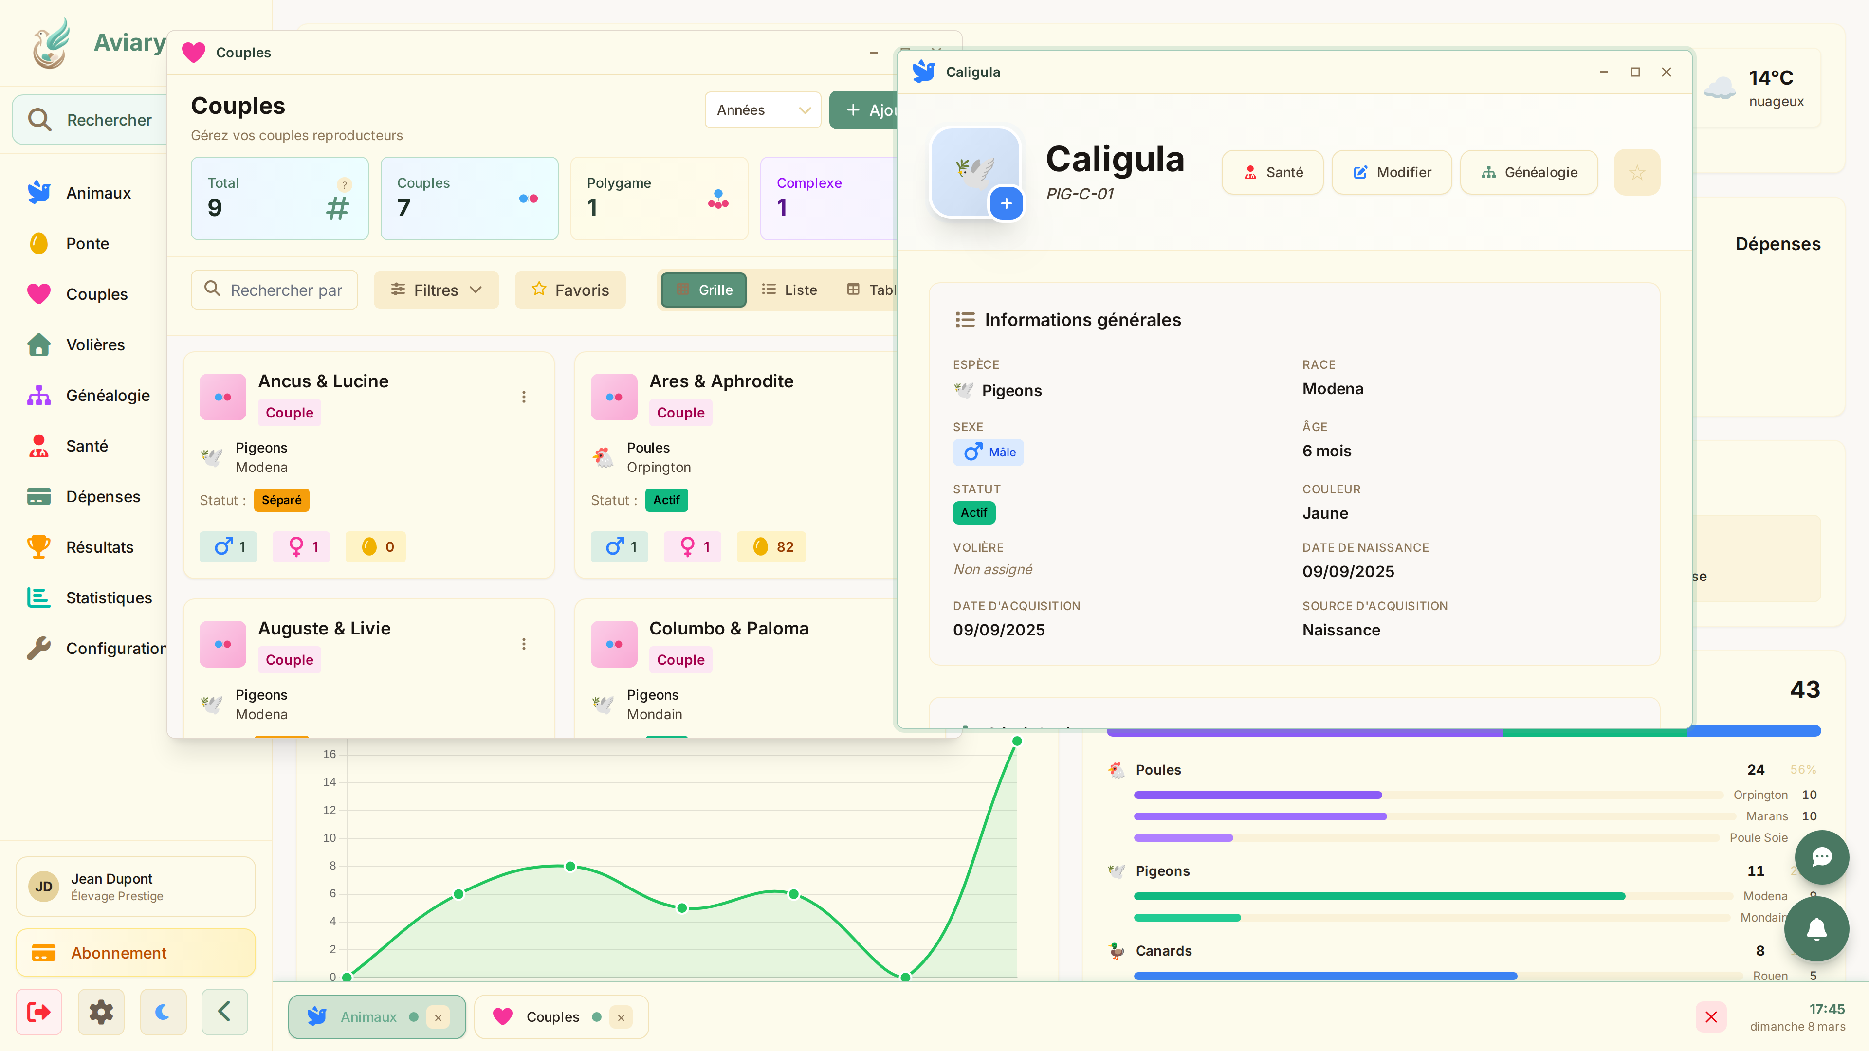This screenshot has height=1051, width=1869.
Task: Click the Rechercher par search field
Action: 274,290
